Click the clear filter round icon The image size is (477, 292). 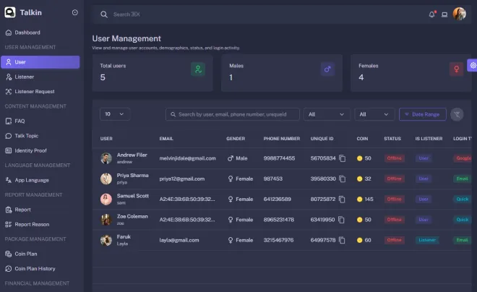coord(457,114)
